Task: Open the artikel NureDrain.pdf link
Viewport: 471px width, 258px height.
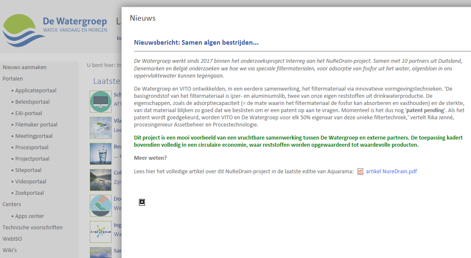Action: point(391,172)
